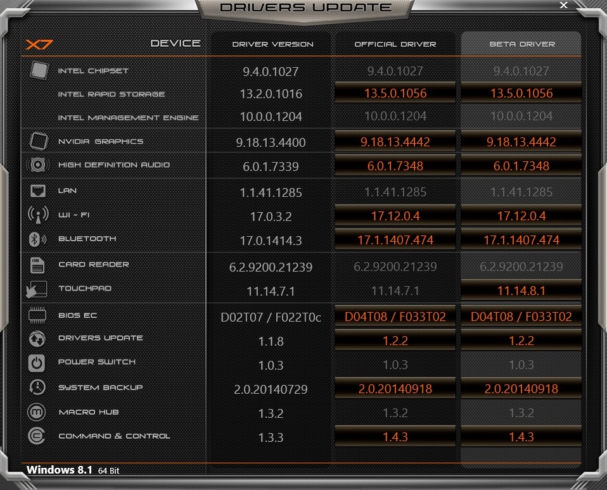Click the Card Reader icon
The height and width of the screenshot is (490, 607).
coord(37,265)
